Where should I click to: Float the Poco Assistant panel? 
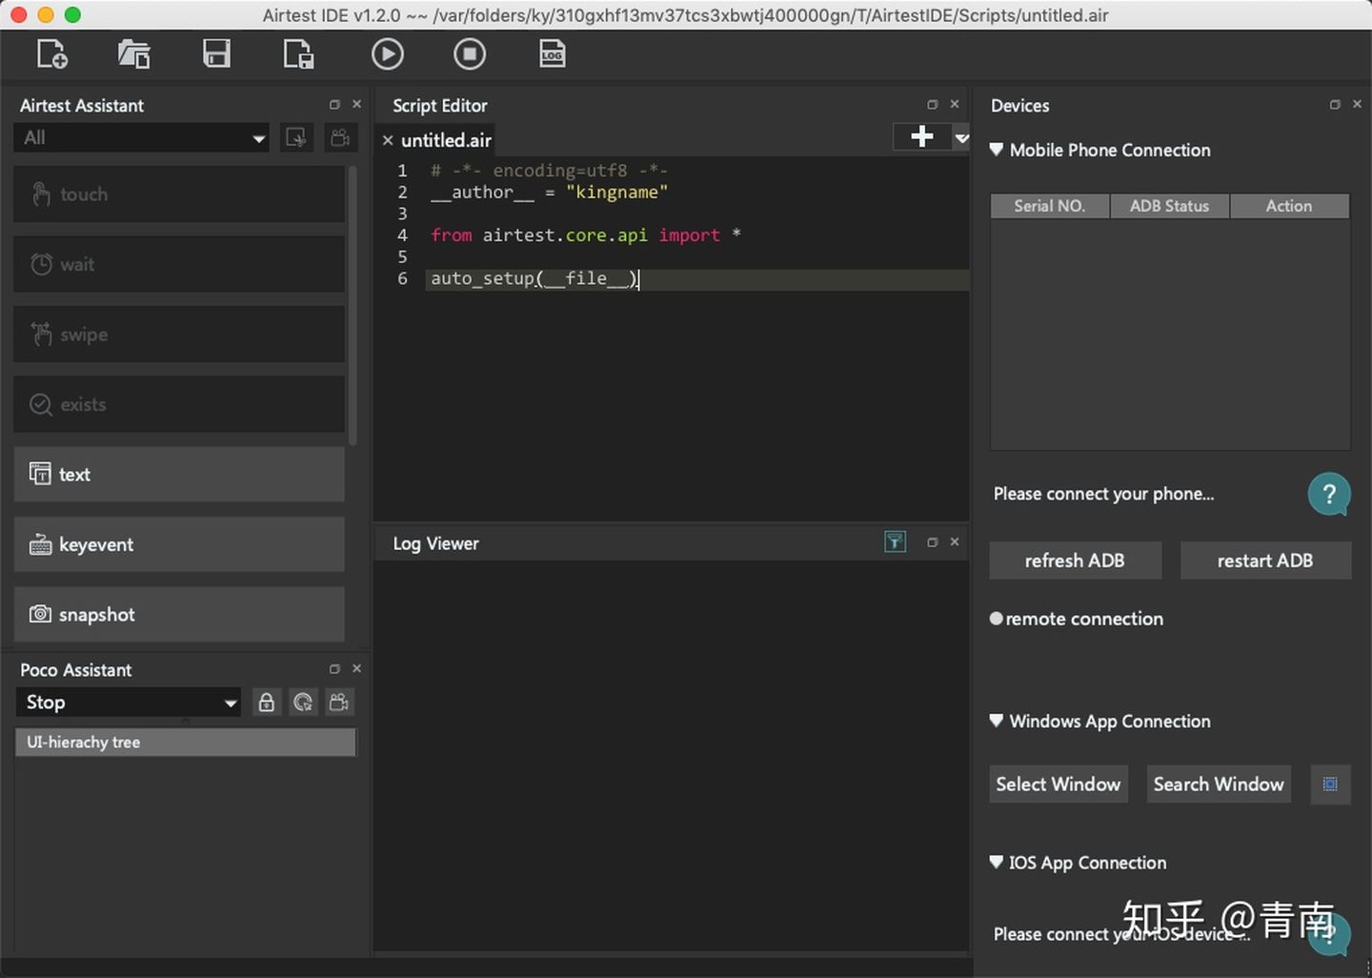[334, 669]
